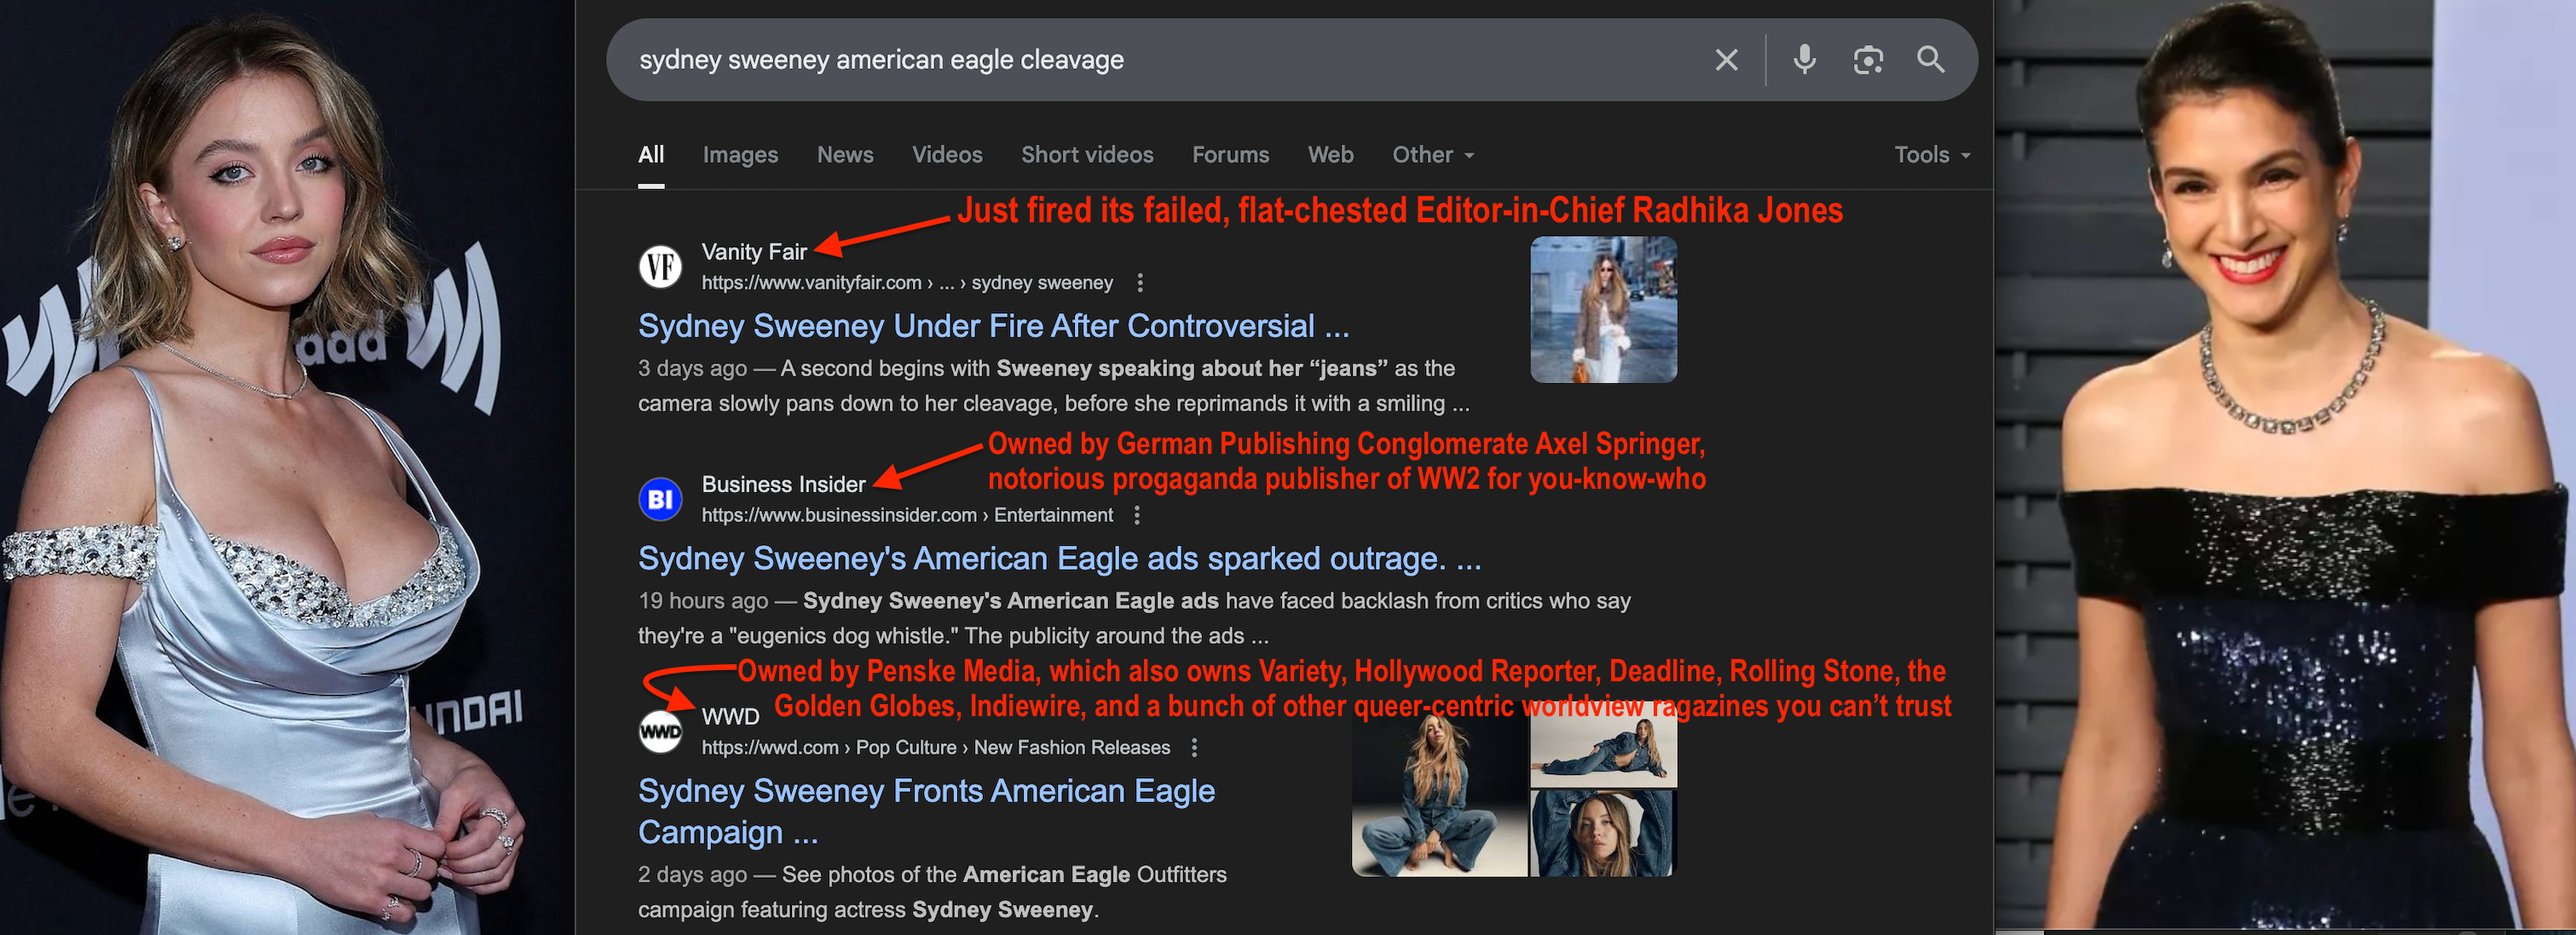Open the Forums tab

click(1229, 155)
